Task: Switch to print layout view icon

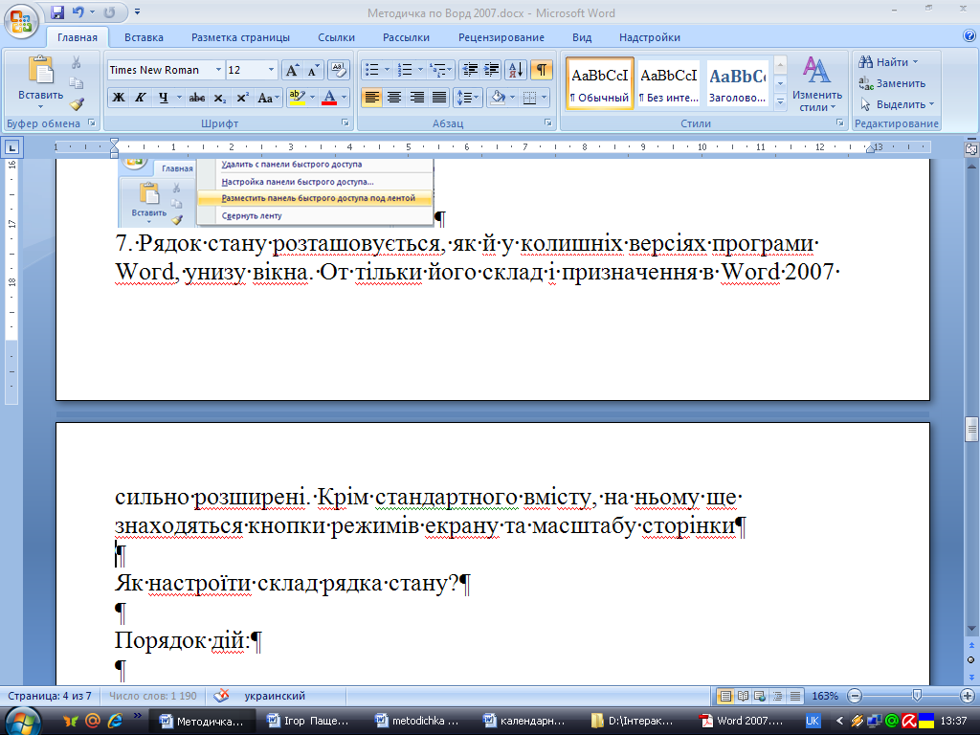Action: point(725,696)
